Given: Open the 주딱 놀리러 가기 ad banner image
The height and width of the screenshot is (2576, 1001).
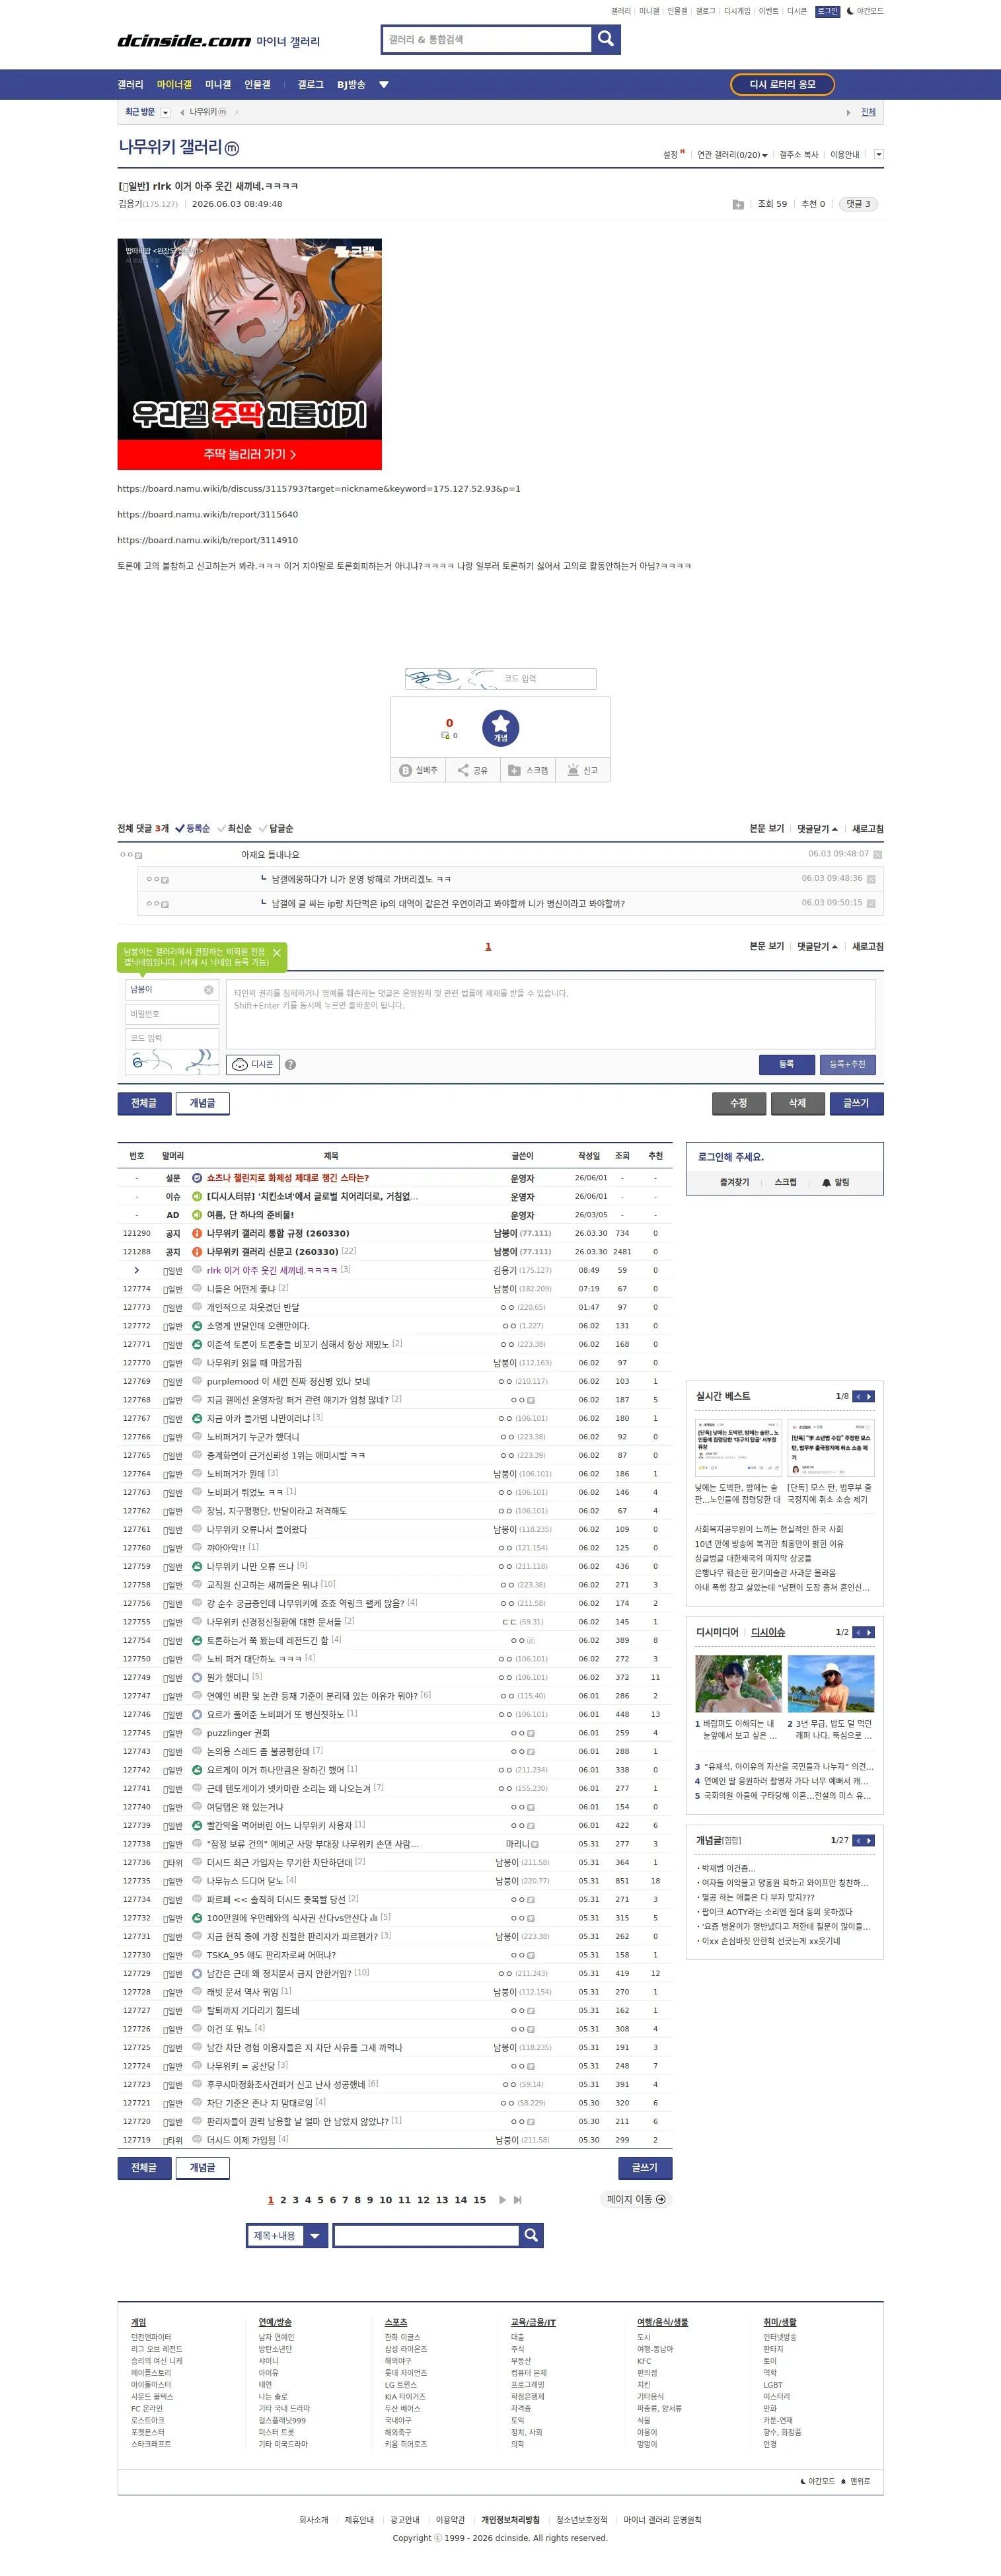Looking at the screenshot, I should pyautogui.click(x=249, y=354).
